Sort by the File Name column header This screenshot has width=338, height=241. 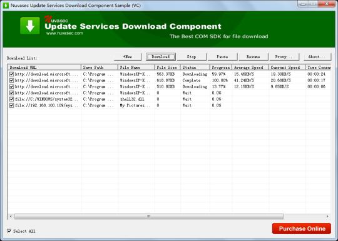(x=136, y=68)
